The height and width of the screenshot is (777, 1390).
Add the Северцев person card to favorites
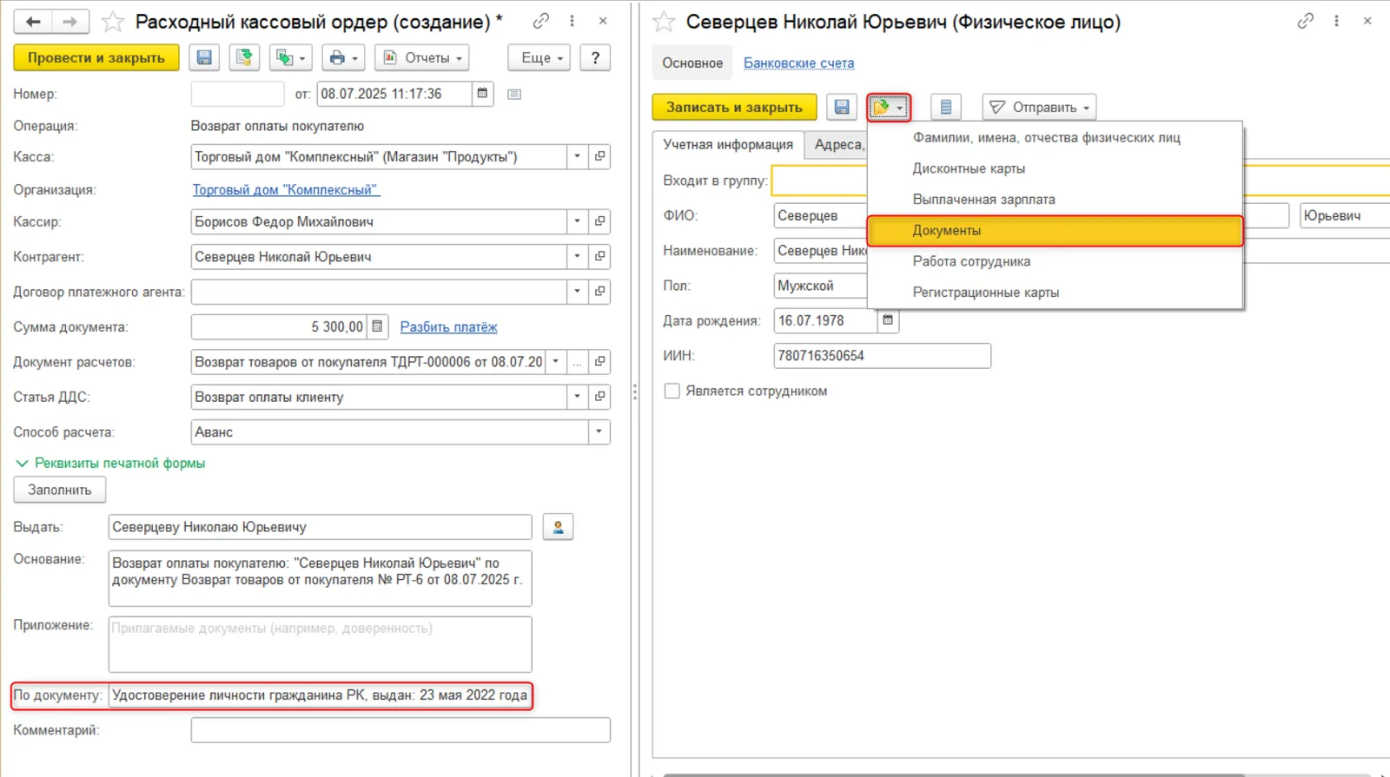point(664,22)
